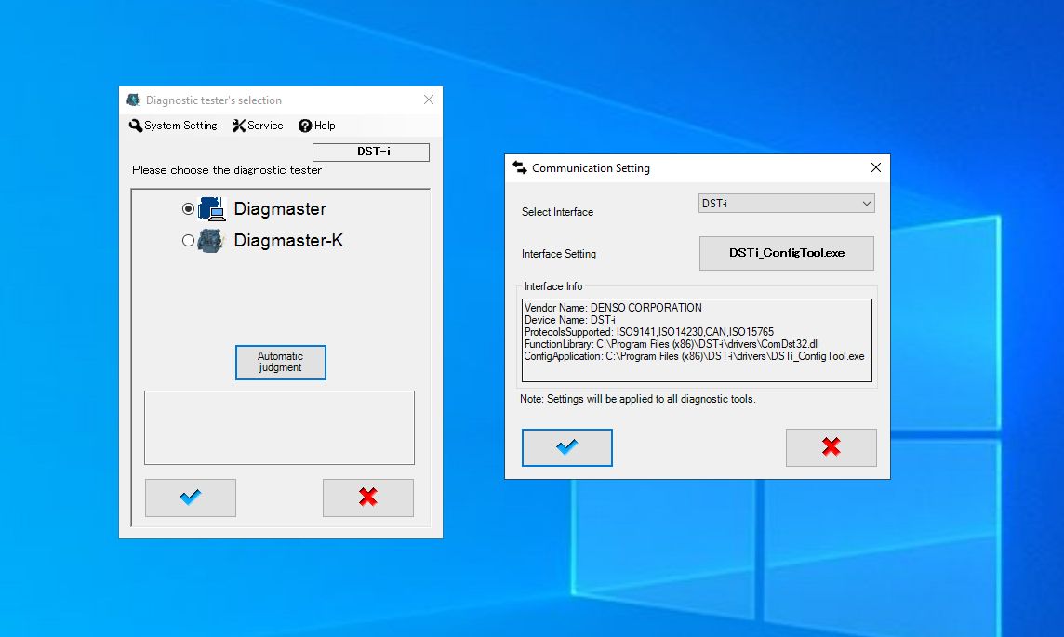Click the Diagnostic tester's selection title icon
This screenshot has width=1064, height=637.
click(134, 100)
